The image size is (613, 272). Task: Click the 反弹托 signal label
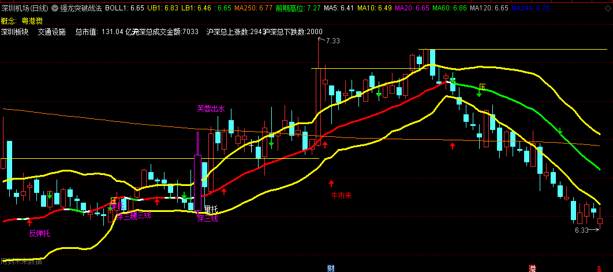coord(40,234)
